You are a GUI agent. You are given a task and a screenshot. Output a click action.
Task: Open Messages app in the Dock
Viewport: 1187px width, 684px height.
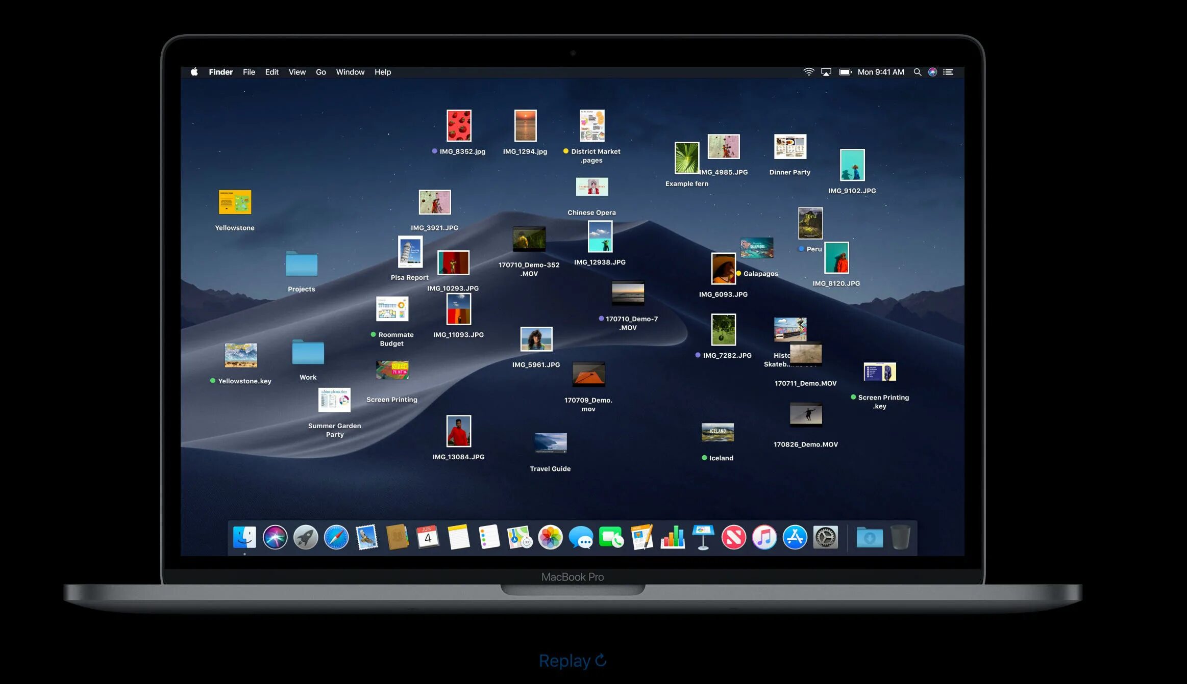click(x=581, y=537)
